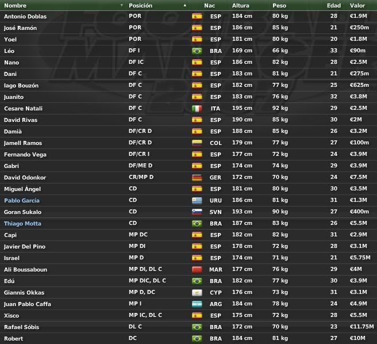Click Spain flag in Juanito row
377x344 pixels.
click(197, 97)
